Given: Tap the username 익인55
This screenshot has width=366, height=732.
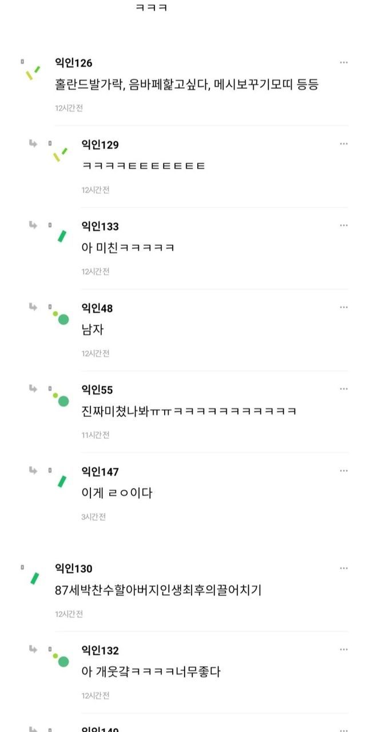Looking at the screenshot, I should (x=97, y=390).
